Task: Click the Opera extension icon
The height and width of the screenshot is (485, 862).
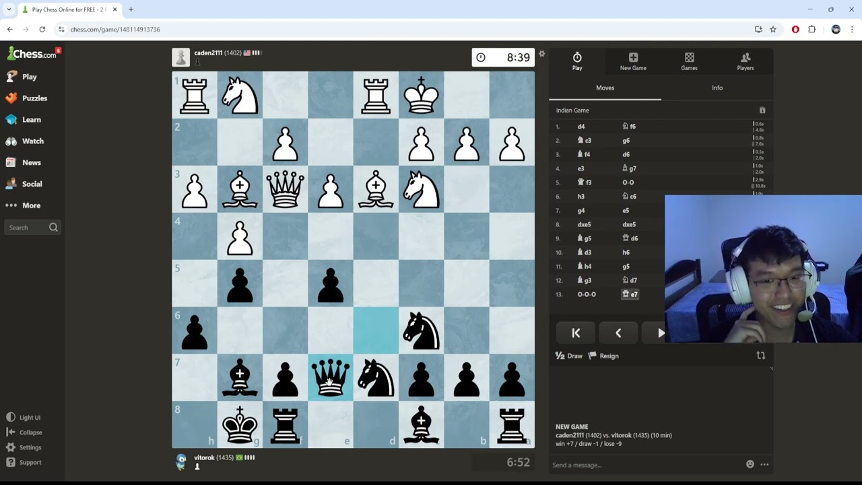Action: [795, 29]
